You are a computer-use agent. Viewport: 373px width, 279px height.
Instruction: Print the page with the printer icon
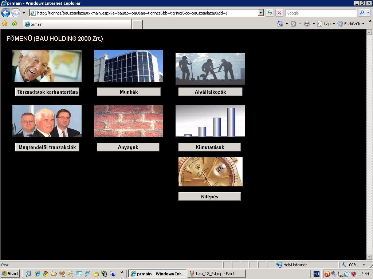tap(307, 24)
